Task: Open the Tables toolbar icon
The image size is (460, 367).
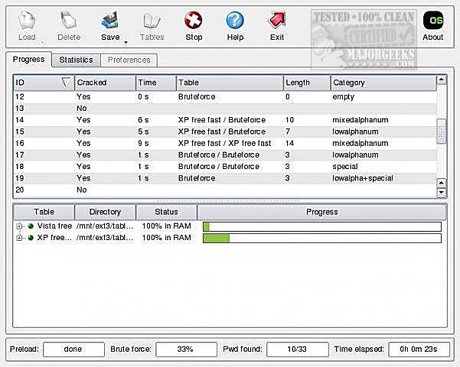Action: 152,20
